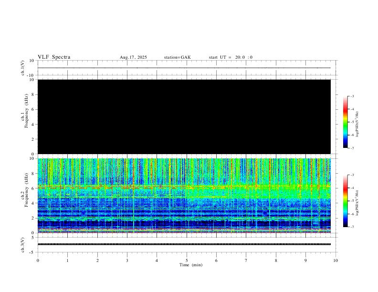
Task: Click the 'ch.1(V)' waveform axis label
Action: point(23,68)
